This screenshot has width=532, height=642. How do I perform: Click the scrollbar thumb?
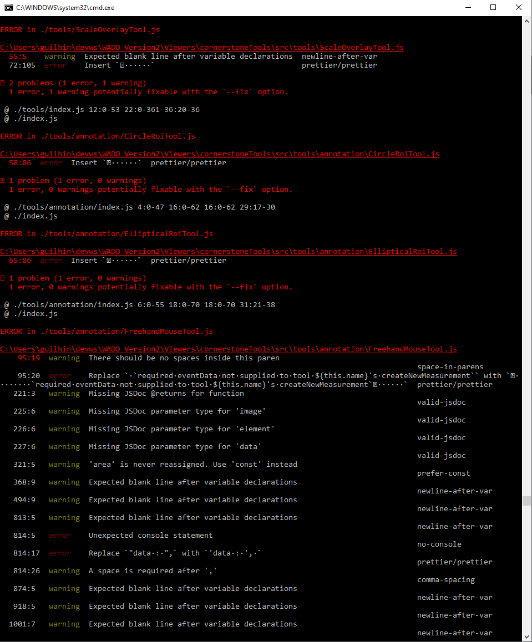pyautogui.click(x=526, y=502)
